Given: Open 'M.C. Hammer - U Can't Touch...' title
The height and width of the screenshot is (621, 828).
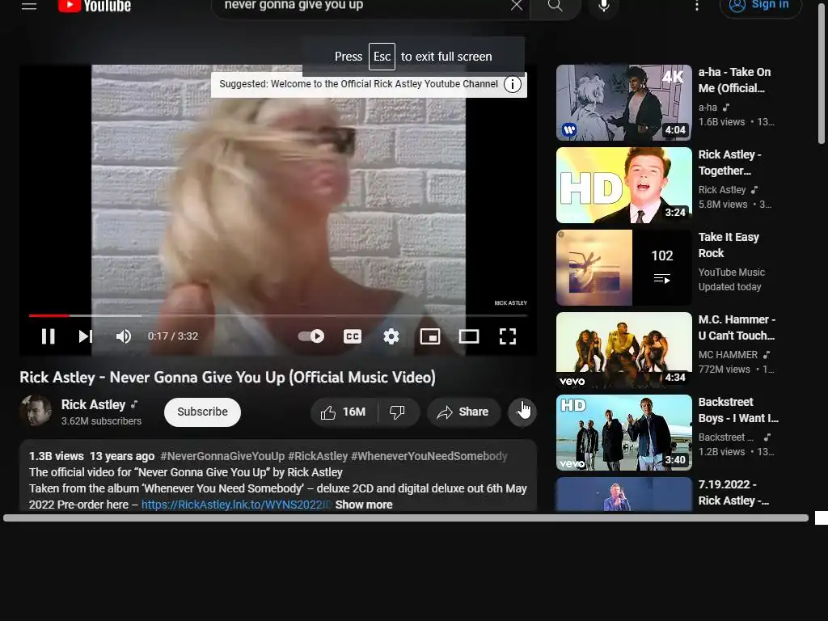Looking at the screenshot, I should pos(737,327).
